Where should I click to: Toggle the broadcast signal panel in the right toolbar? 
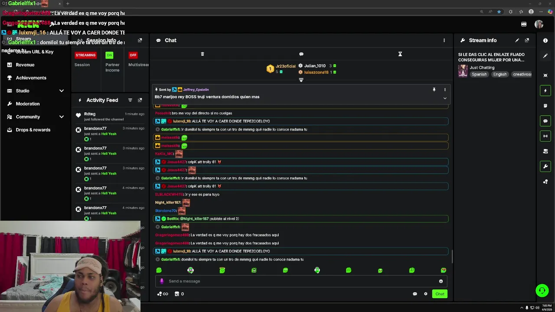[x=545, y=136]
